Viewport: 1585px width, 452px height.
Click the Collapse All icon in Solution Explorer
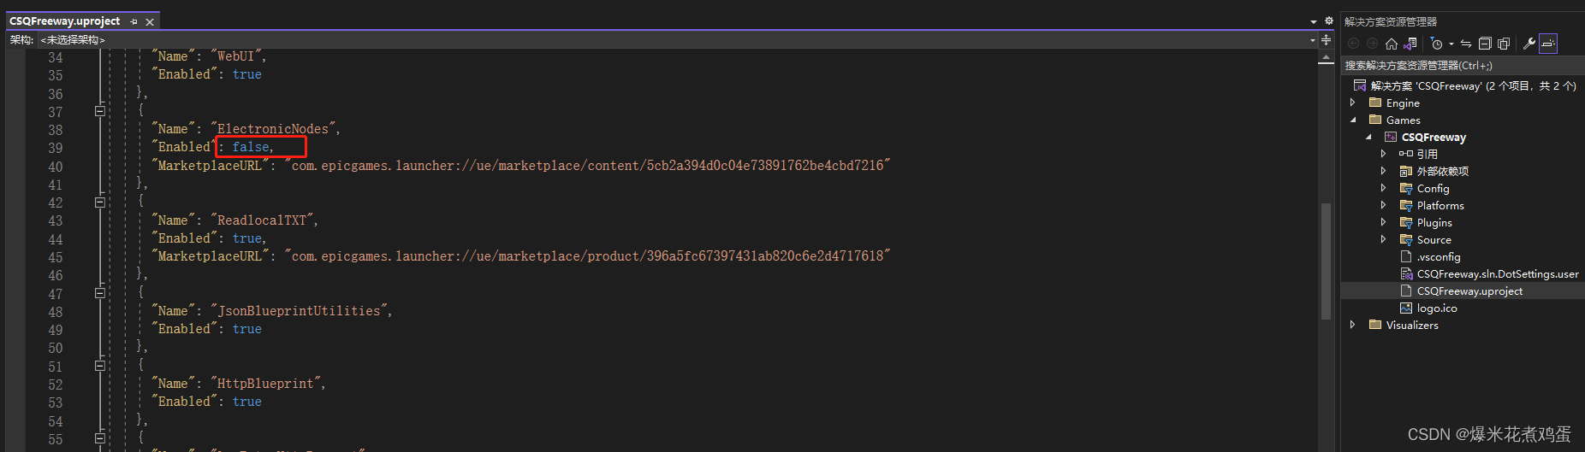(x=1485, y=44)
